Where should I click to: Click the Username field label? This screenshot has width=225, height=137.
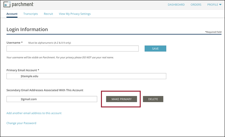coord(14,43)
